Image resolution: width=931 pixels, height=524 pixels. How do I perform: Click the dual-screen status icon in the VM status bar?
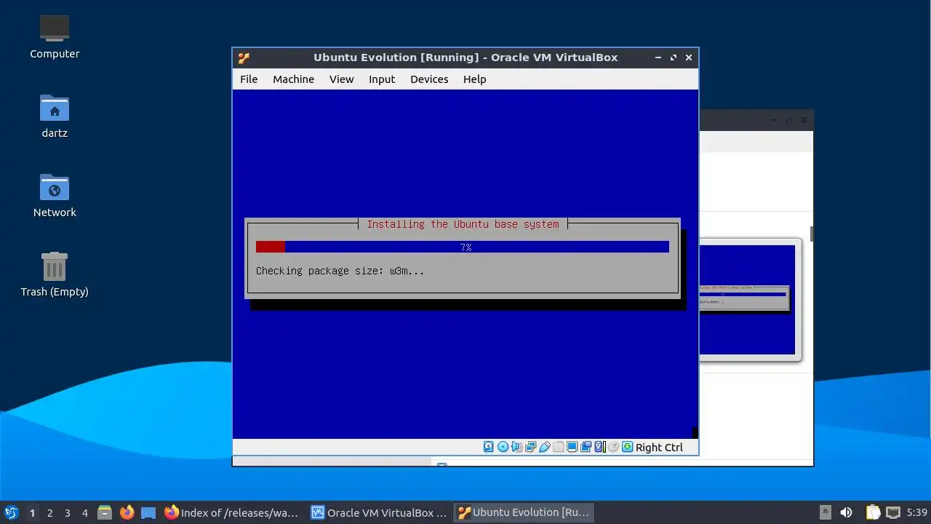586,447
